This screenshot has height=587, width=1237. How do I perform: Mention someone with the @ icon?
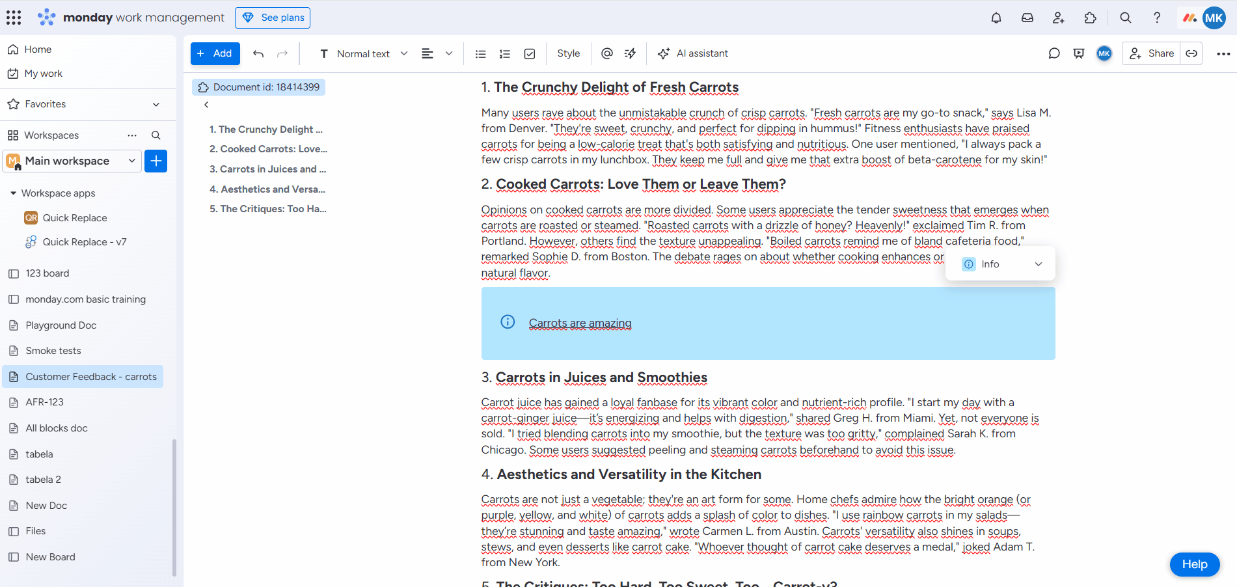(607, 53)
